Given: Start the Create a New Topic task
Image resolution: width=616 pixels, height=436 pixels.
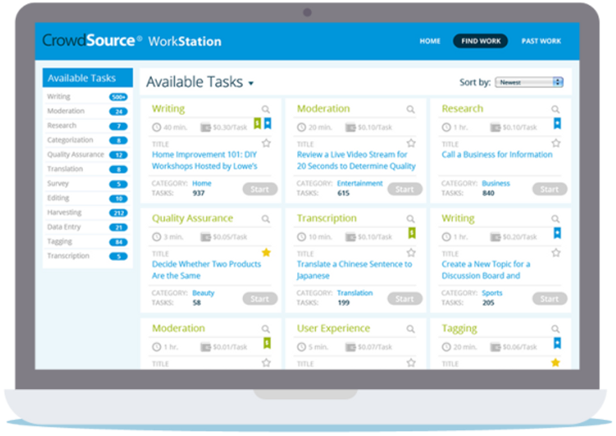Looking at the screenshot, I should (x=550, y=298).
